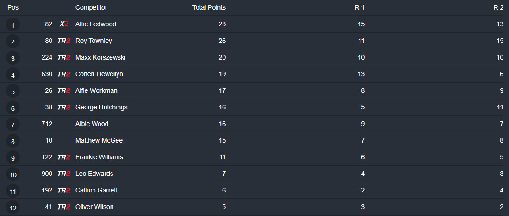The width and height of the screenshot is (509, 216).
Task: Select Oliver Wilson's name
Action: 94,207
